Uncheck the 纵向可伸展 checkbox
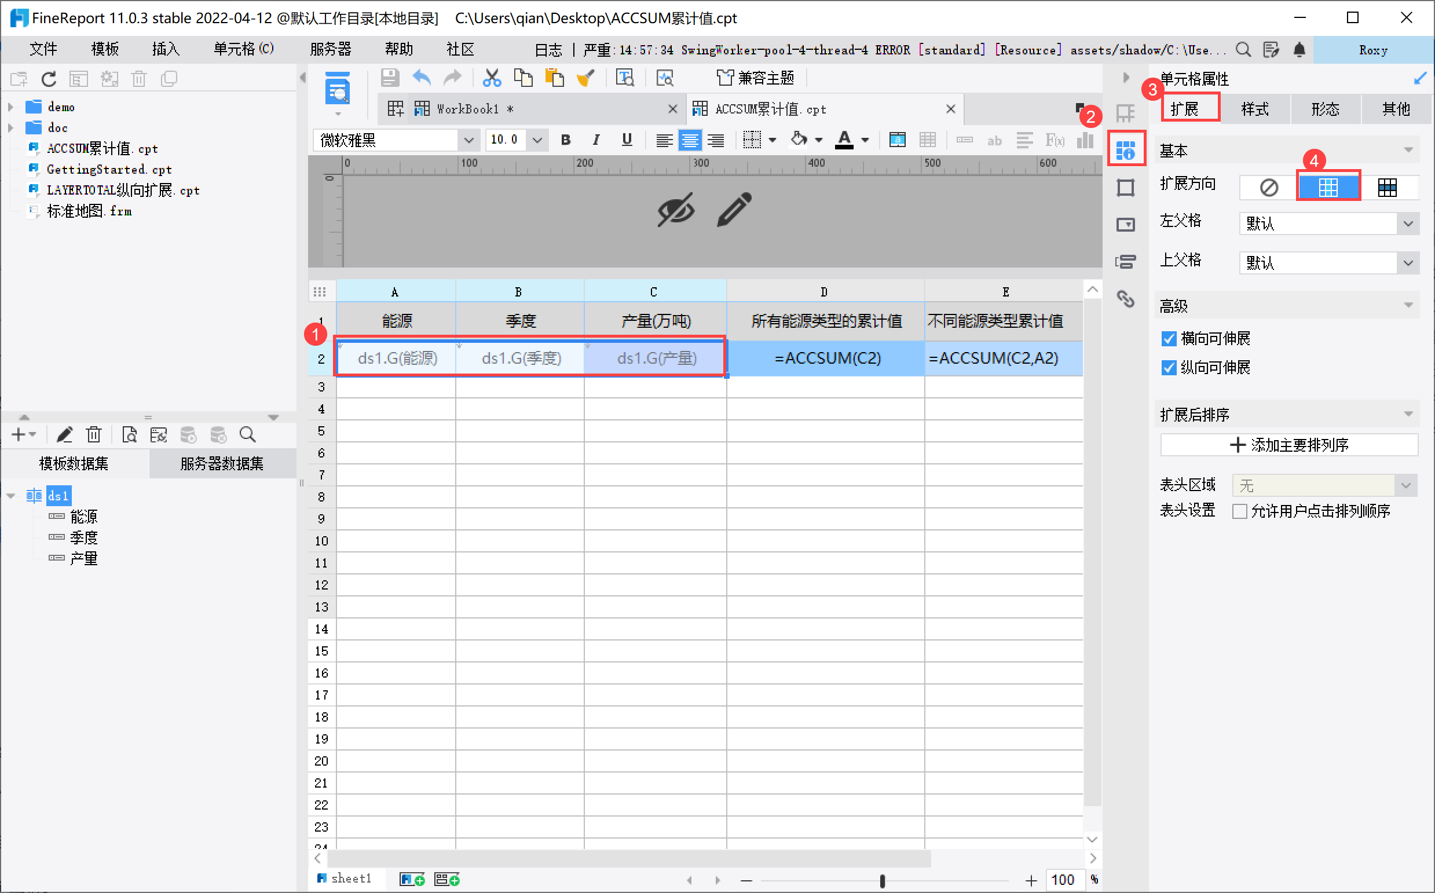 pyautogui.click(x=1169, y=367)
